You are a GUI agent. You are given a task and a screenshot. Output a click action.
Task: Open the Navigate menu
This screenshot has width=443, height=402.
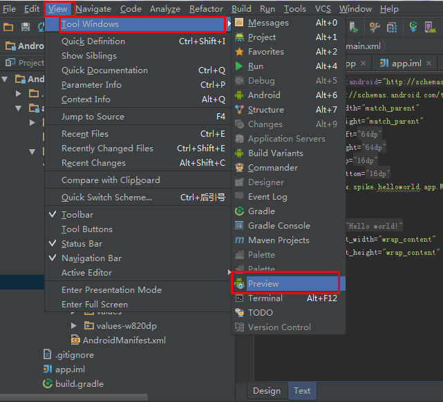pyautogui.click(x=93, y=9)
